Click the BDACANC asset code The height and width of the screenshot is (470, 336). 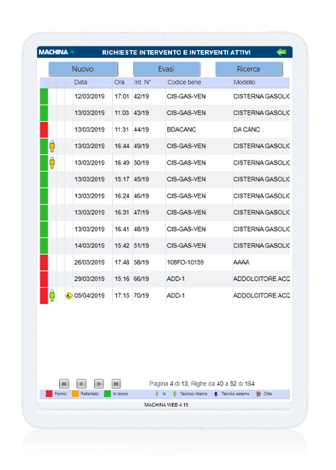tap(181, 130)
